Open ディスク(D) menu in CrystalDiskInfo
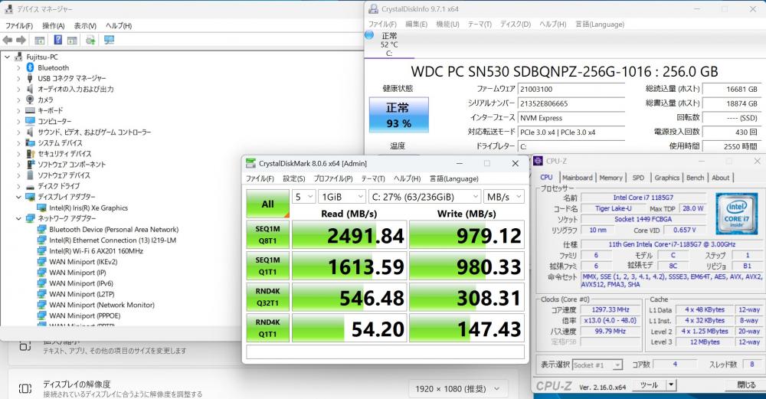766x399 pixels. click(515, 24)
